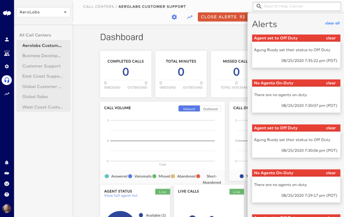Click the smiley-face icon above the help icon
This screenshot has width=344, height=217.
(7, 184)
